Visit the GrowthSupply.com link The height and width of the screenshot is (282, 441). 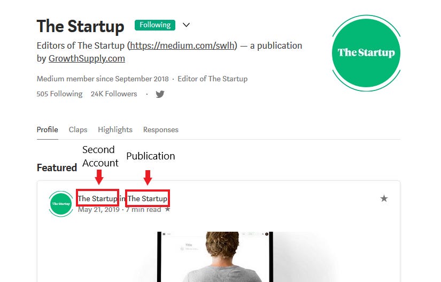[87, 59]
